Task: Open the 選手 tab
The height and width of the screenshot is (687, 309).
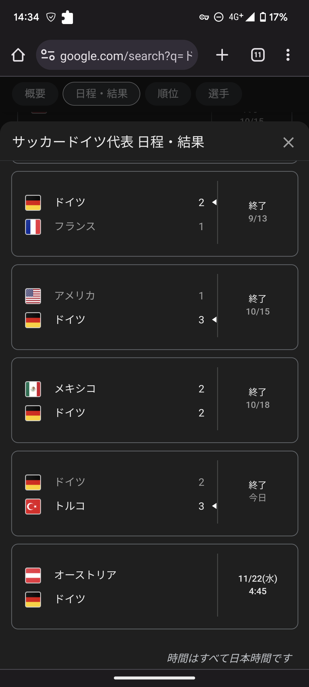Action: click(x=219, y=94)
